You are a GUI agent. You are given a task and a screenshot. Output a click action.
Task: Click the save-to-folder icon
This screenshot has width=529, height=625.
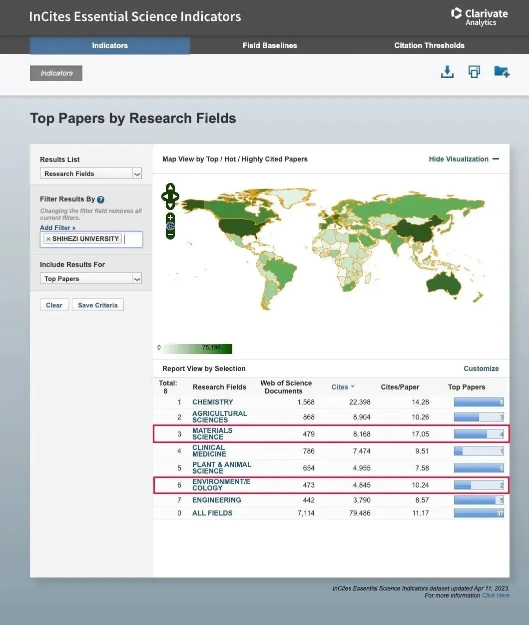(x=501, y=72)
